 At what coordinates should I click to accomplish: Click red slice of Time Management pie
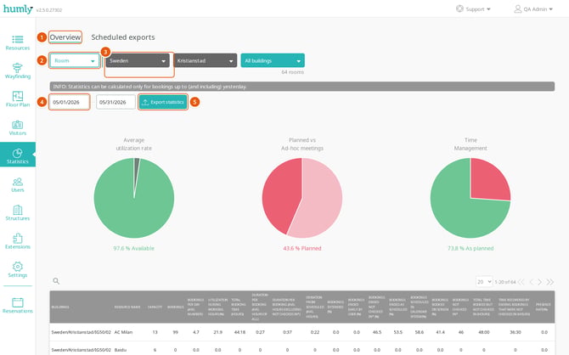point(488,182)
